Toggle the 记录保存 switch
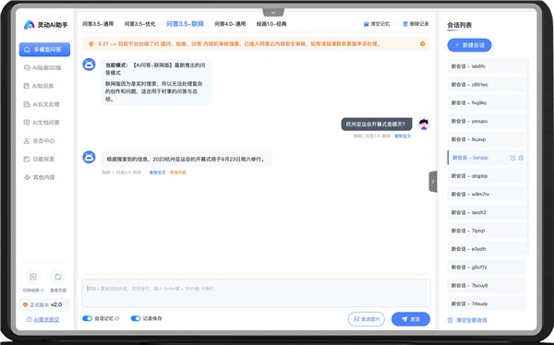The image size is (554, 345). [136, 318]
